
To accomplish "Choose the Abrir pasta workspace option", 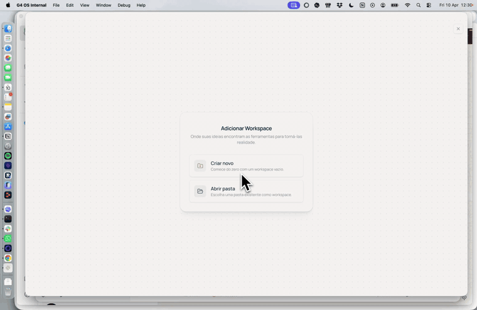I will 246,191.
